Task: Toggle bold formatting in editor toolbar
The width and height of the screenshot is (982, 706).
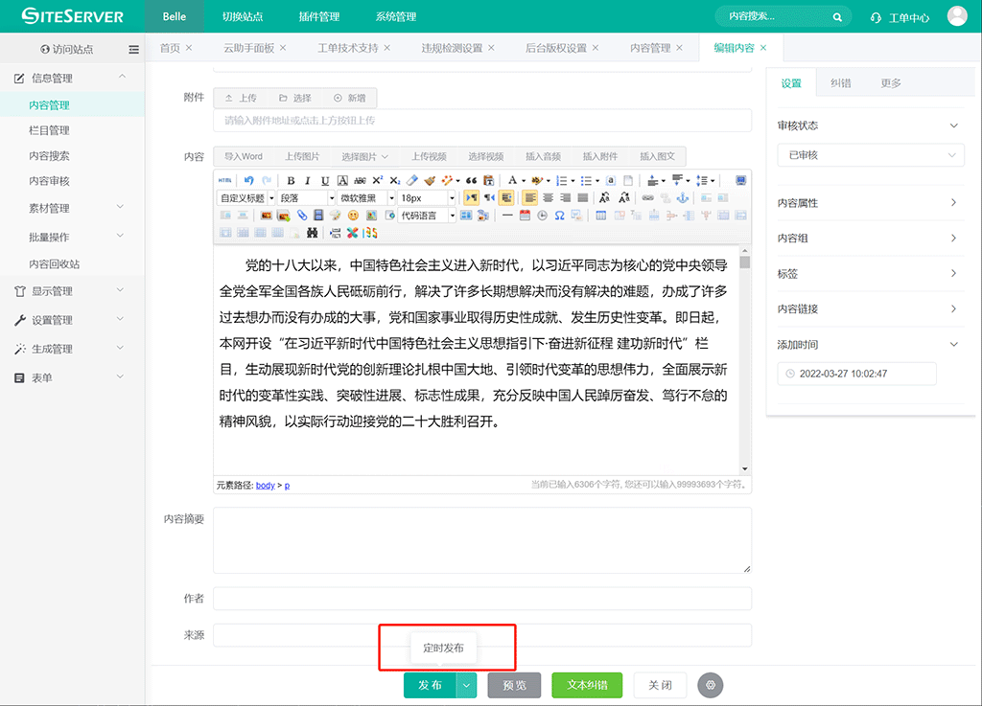Action: click(x=291, y=180)
